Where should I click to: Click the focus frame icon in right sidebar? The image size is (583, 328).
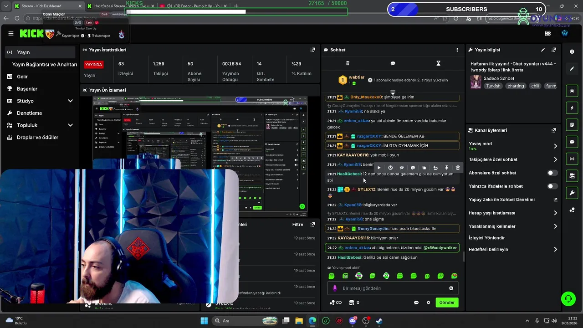[572, 91]
